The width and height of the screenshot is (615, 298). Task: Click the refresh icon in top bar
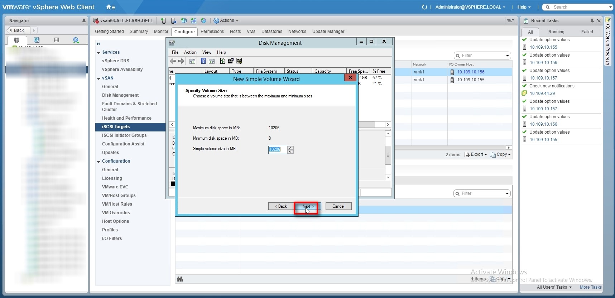tap(424, 7)
